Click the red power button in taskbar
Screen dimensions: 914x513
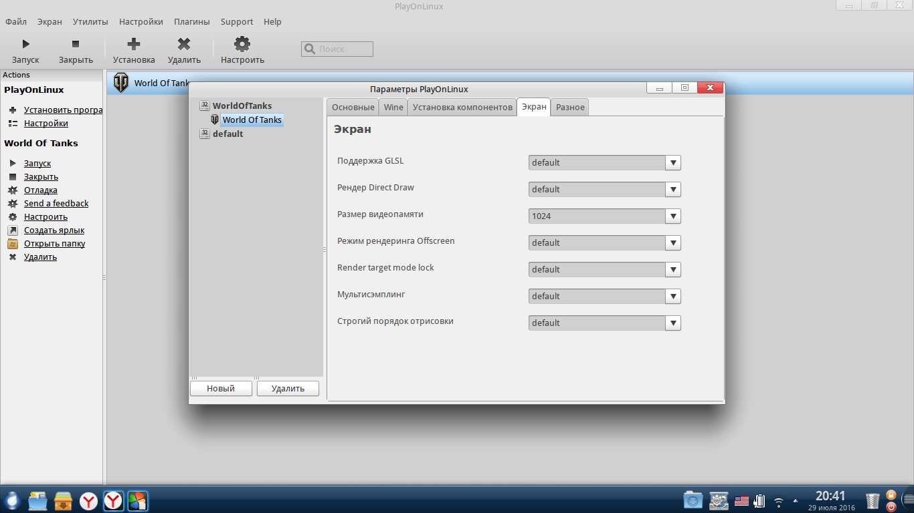click(891, 506)
